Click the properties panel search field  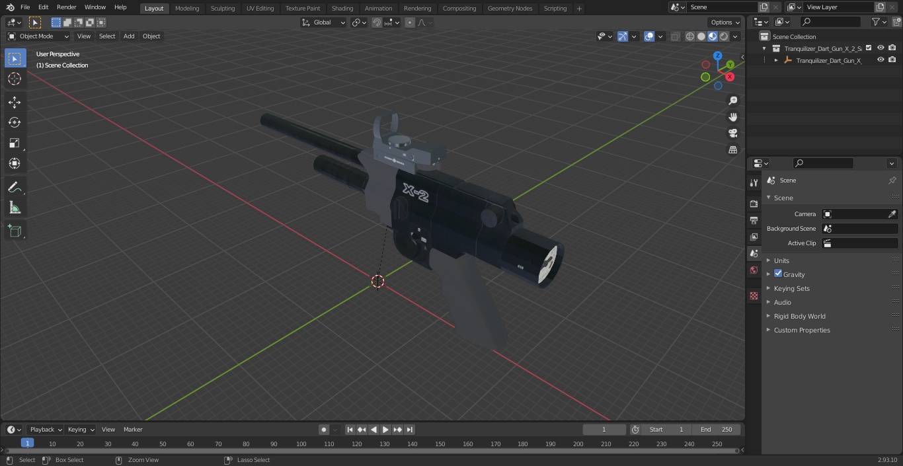coord(823,163)
